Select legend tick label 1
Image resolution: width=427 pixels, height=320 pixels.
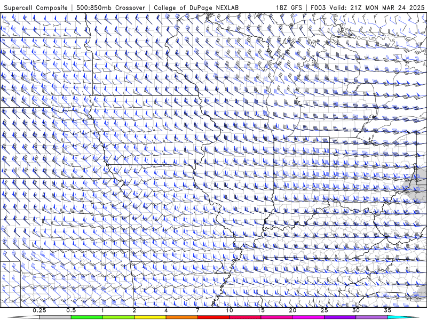102,310
